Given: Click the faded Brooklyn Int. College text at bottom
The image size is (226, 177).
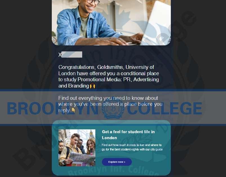Looking at the screenshot, I should pos(112,172).
